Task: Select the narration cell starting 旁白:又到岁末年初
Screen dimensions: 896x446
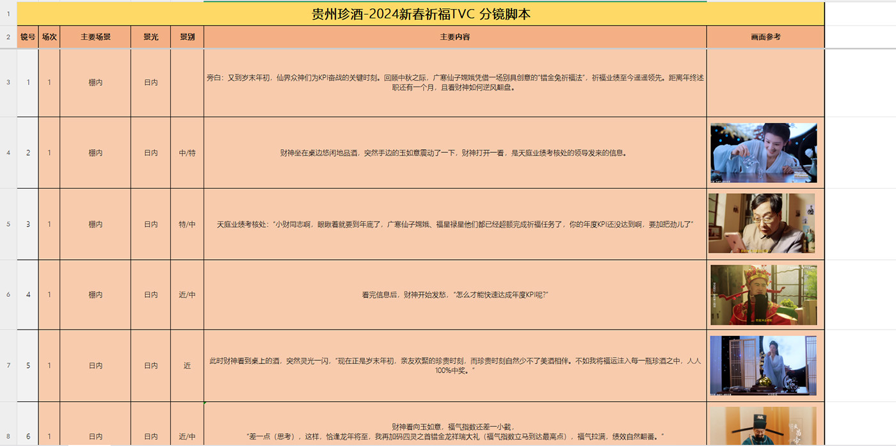Action: pyautogui.click(x=455, y=83)
